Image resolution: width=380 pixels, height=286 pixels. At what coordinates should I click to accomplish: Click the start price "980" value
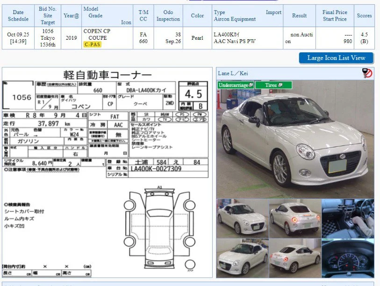point(348,42)
